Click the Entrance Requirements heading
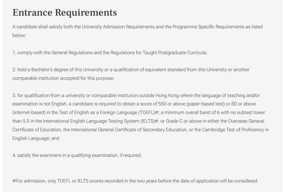Image resolution: width=283 pixels, height=192 pixels. [64, 13]
